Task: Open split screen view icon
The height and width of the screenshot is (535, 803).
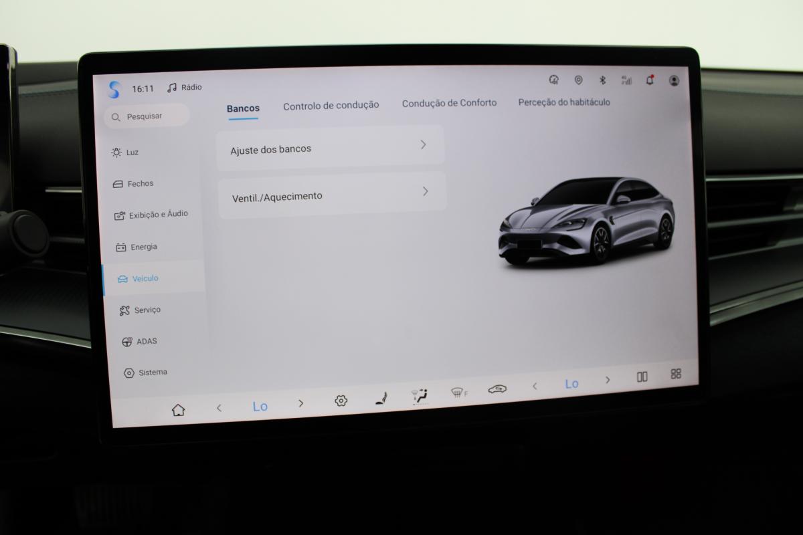Action: (x=642, y=377)
